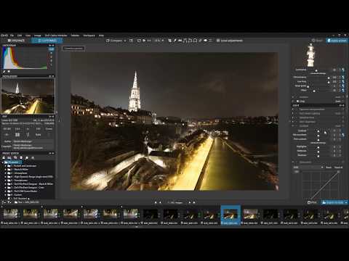This screenshot has height=261, width=349.
Task: Toggle the DxO ClearView correction
Action: (297, 122)
